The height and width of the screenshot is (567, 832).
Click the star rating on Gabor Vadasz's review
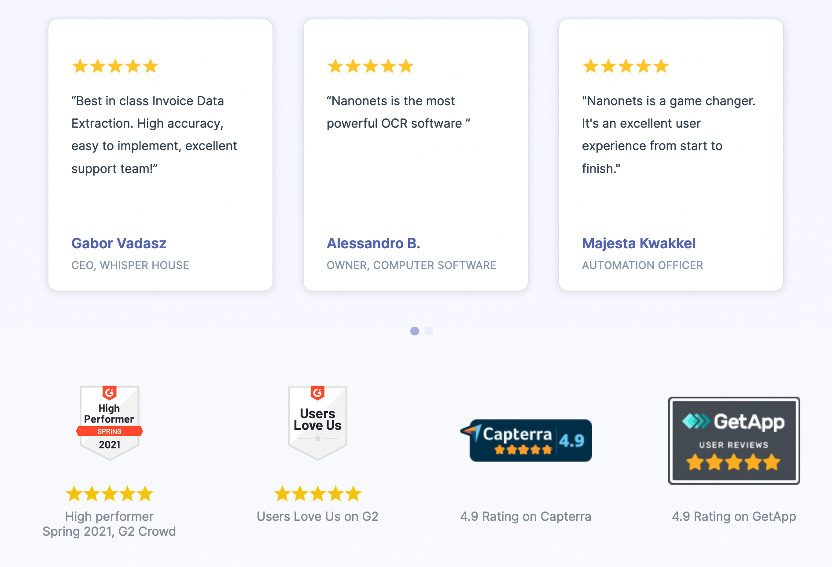click(115, 66)
